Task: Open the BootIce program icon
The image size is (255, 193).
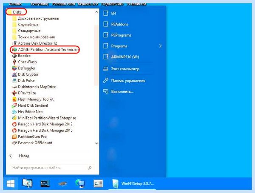Action: click(x=14, y=56)
